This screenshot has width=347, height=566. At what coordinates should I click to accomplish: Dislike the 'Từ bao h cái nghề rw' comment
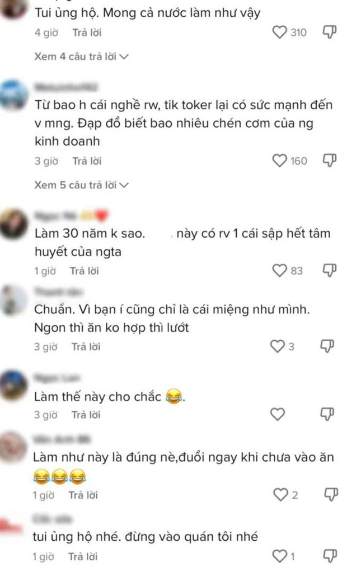click(x=329, y=160)
